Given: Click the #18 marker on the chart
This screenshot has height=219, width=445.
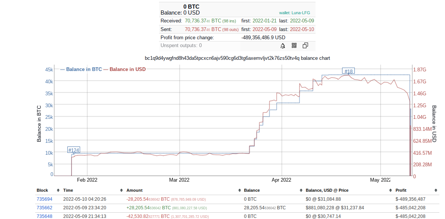Looking at the screenshot, I should pyautogui.click(x=348, y=71).
